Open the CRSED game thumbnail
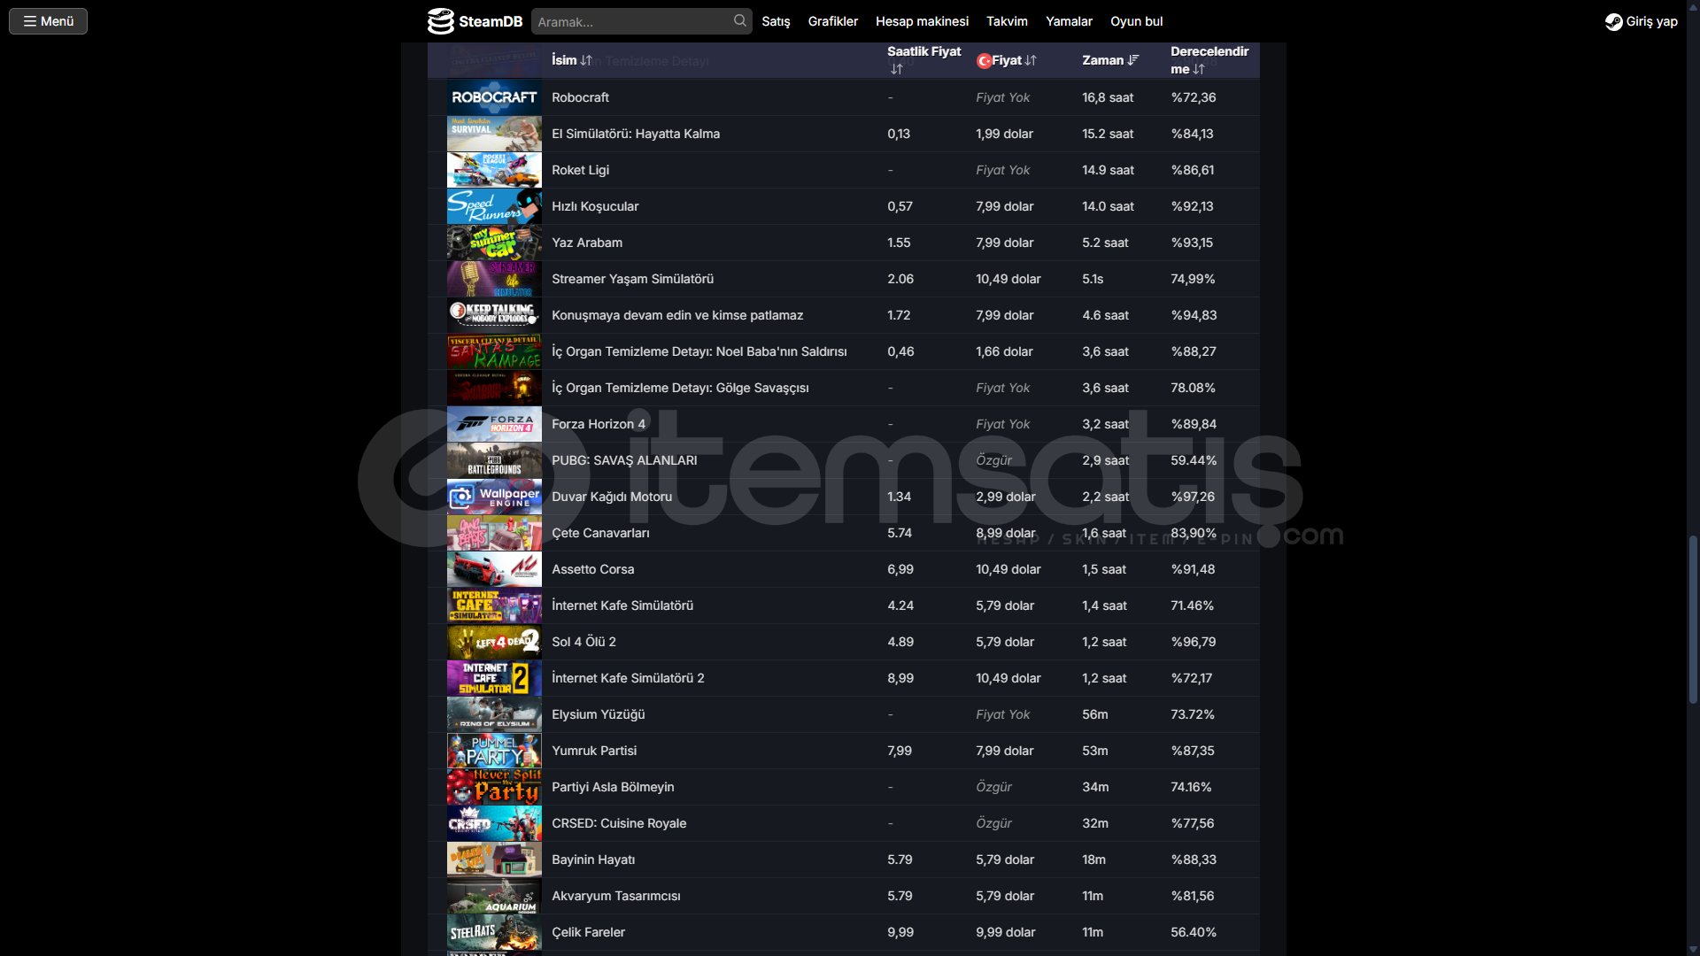 494,823
